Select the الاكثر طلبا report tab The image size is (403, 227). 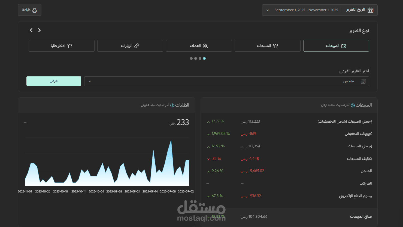pyautogui.click(x=61, y=46)
